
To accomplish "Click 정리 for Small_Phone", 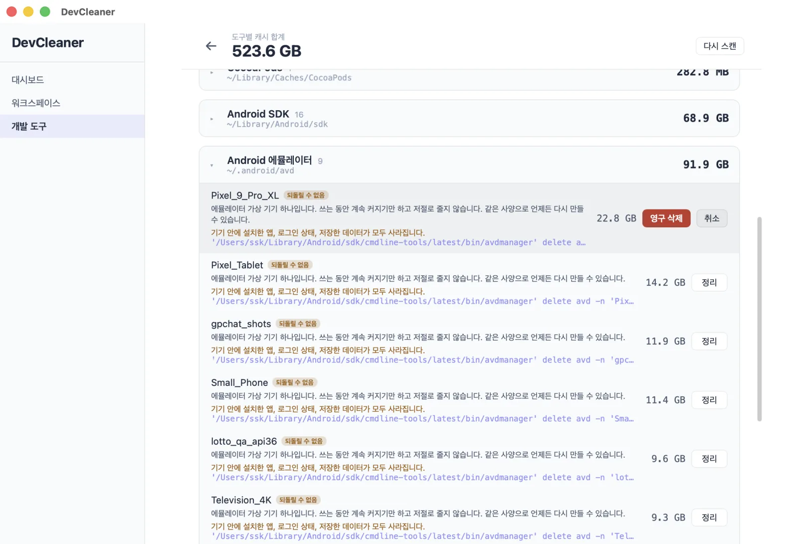I will coord(709,400).
